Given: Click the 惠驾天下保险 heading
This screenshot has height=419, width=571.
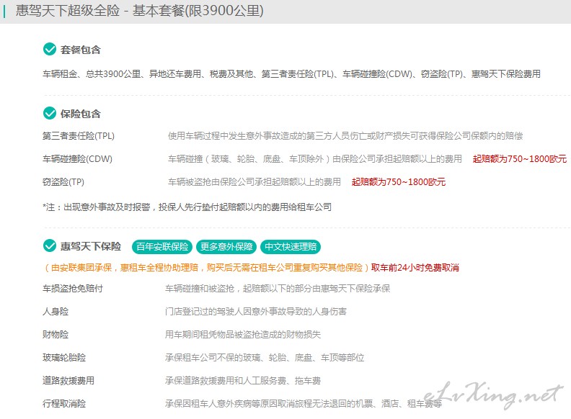Looking at the screenshot, I should coord(91,246).
